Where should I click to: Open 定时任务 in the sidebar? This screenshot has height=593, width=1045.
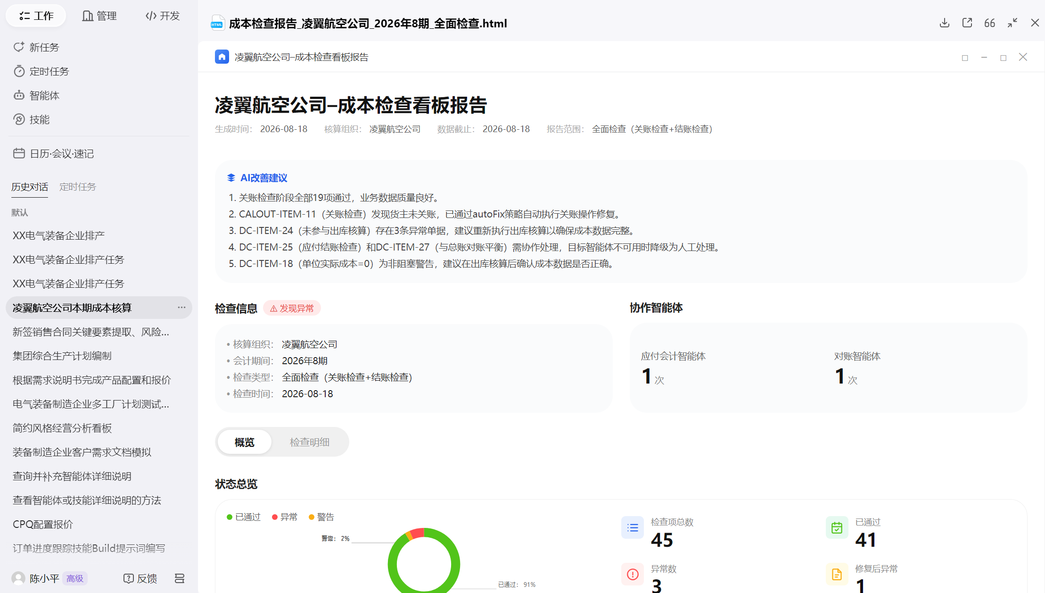point(41,71)
